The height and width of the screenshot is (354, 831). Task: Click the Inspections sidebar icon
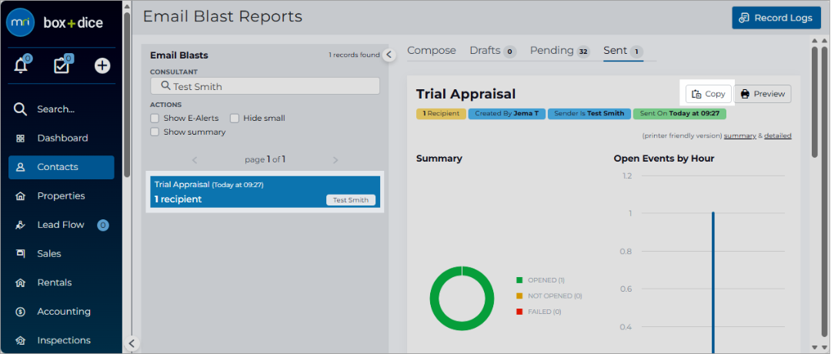(x=21, y=341)
